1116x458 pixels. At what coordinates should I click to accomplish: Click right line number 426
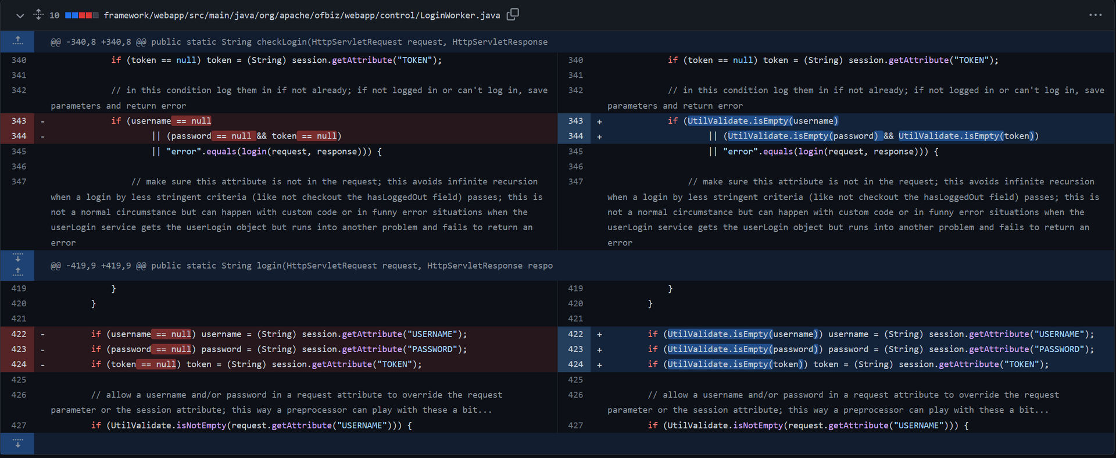point(575,395)
